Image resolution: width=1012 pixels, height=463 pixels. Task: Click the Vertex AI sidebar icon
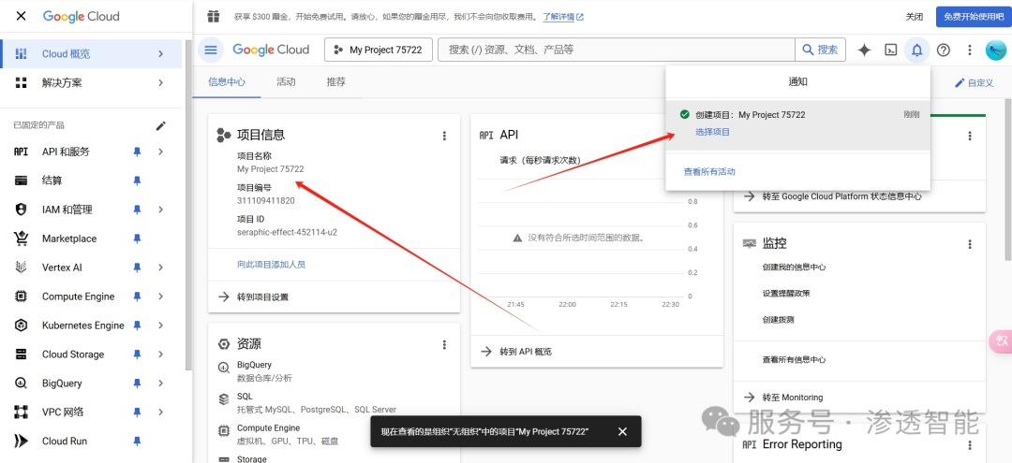22,268
